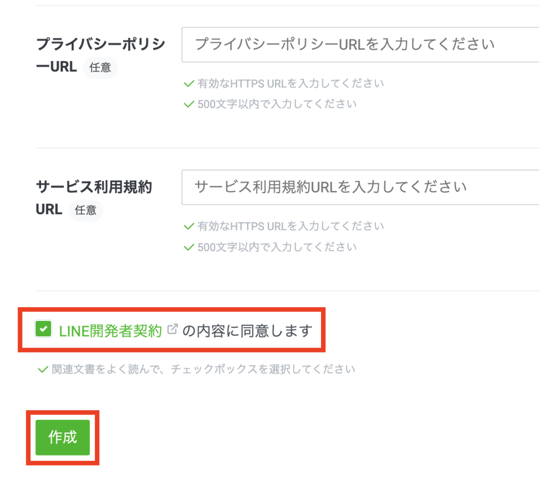This screenshot has height=495, width=539.
Task: Click HTTPS URL hint under privacy policy field
Action: tap(291, 84)
